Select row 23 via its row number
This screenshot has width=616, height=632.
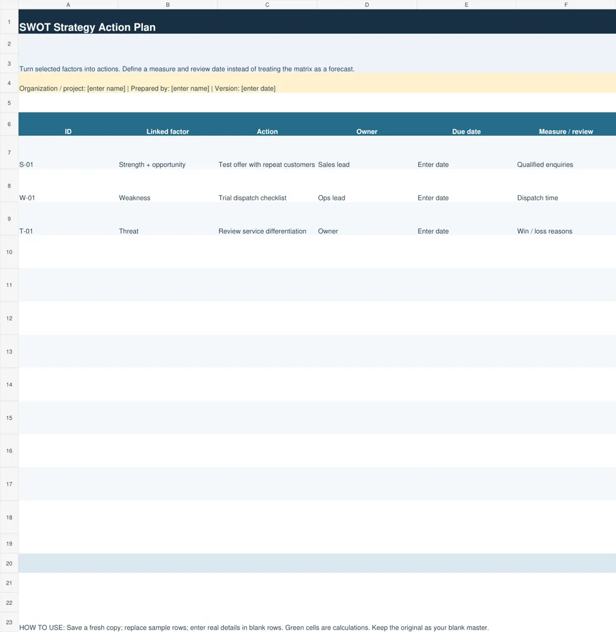click(x=9, y=622)
